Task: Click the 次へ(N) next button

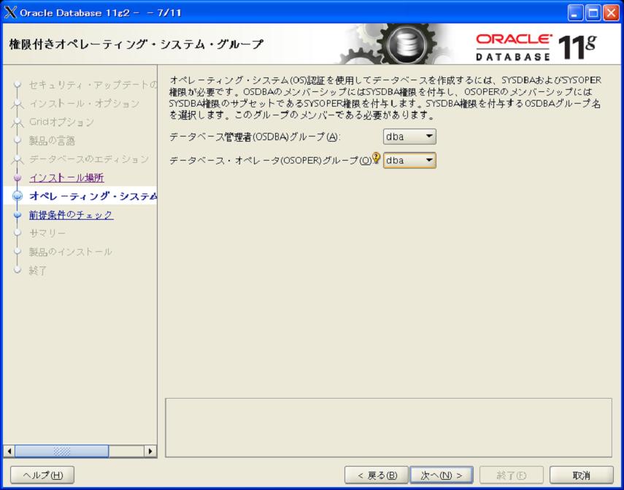Action: 442,475
